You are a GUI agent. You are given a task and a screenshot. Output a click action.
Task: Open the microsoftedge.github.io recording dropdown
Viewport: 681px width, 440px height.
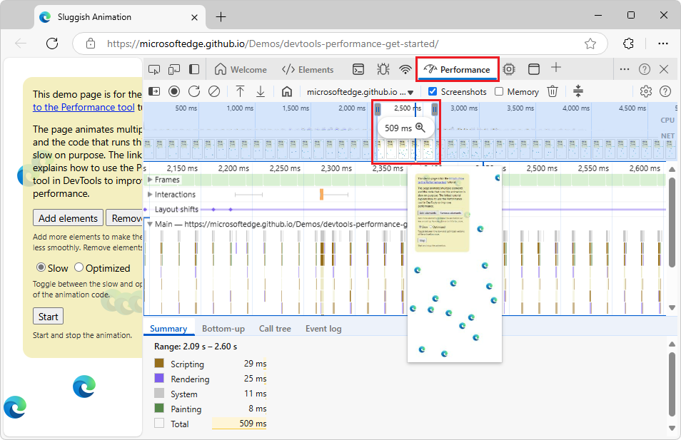coord(360,92)
